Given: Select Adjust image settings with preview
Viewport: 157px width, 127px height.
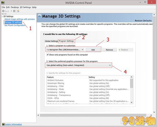Looking at the screenshot, I should [20, 19].
